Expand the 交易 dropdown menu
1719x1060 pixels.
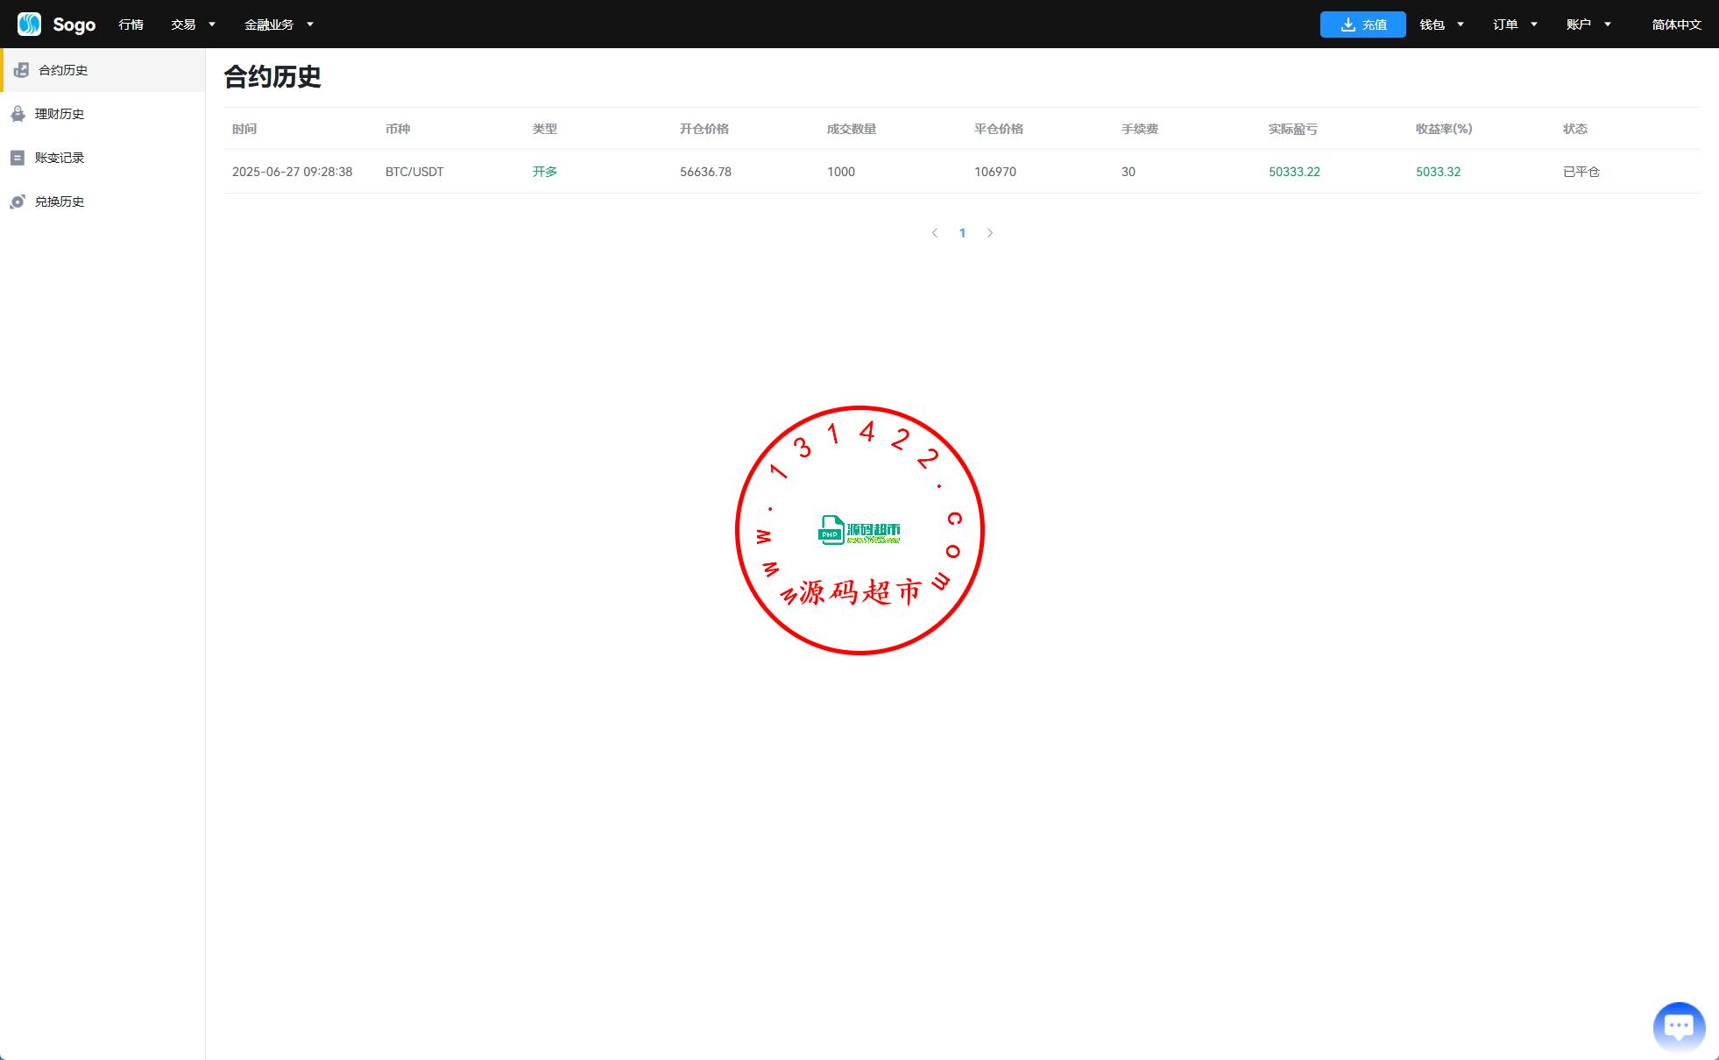[x=193, y=25]
